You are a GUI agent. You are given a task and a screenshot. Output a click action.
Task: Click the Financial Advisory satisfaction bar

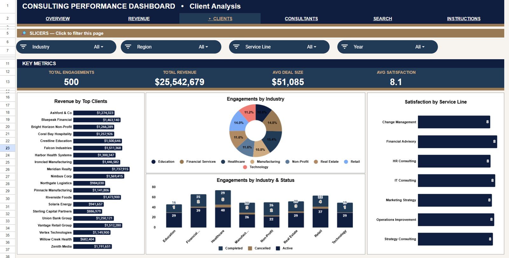[457, 141]
